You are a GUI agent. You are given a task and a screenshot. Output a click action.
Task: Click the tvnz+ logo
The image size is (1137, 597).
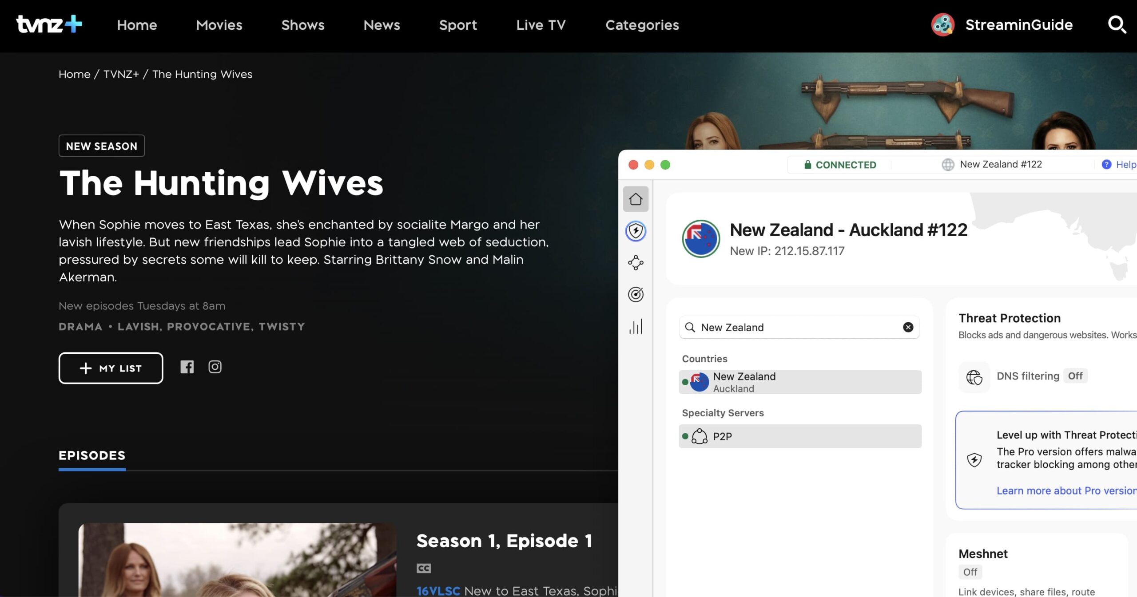[48, 24]
